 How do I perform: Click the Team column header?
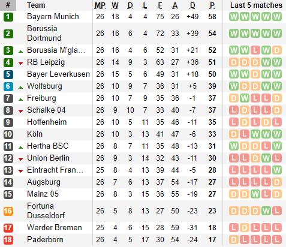(x=36, y=5)
